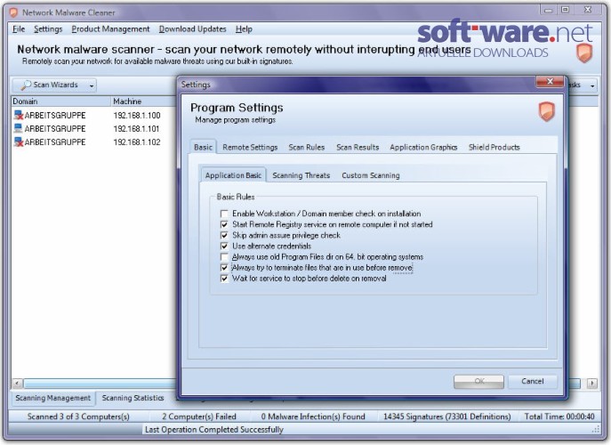Toggle Use alternate credentials checkbox
The image size is (611, 445).
coord(224,247)
